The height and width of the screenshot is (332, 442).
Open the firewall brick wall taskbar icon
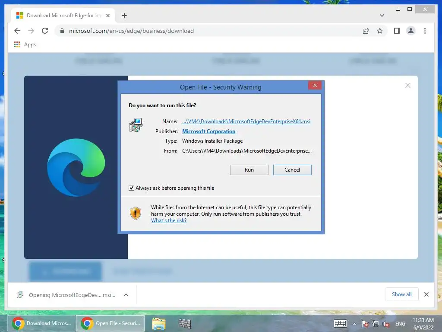click(x=185, y=323)
